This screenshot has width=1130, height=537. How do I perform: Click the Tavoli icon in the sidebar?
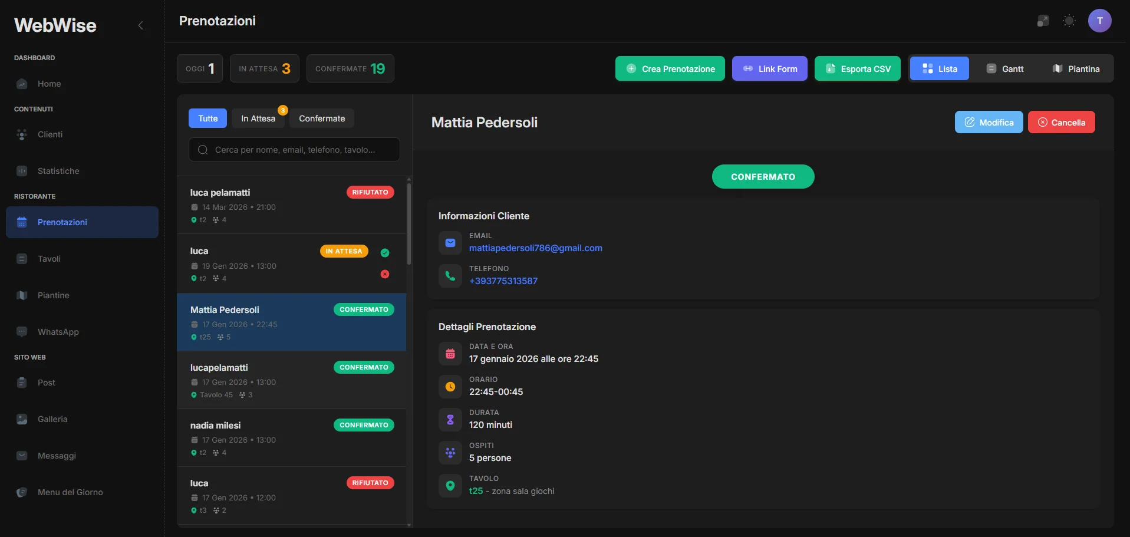[22, 258]
